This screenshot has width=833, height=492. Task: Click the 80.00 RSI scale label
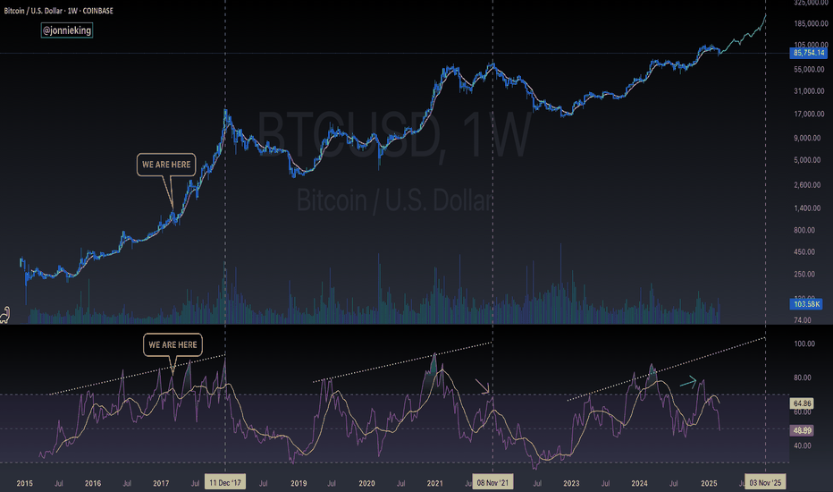[x=803, y=377]
